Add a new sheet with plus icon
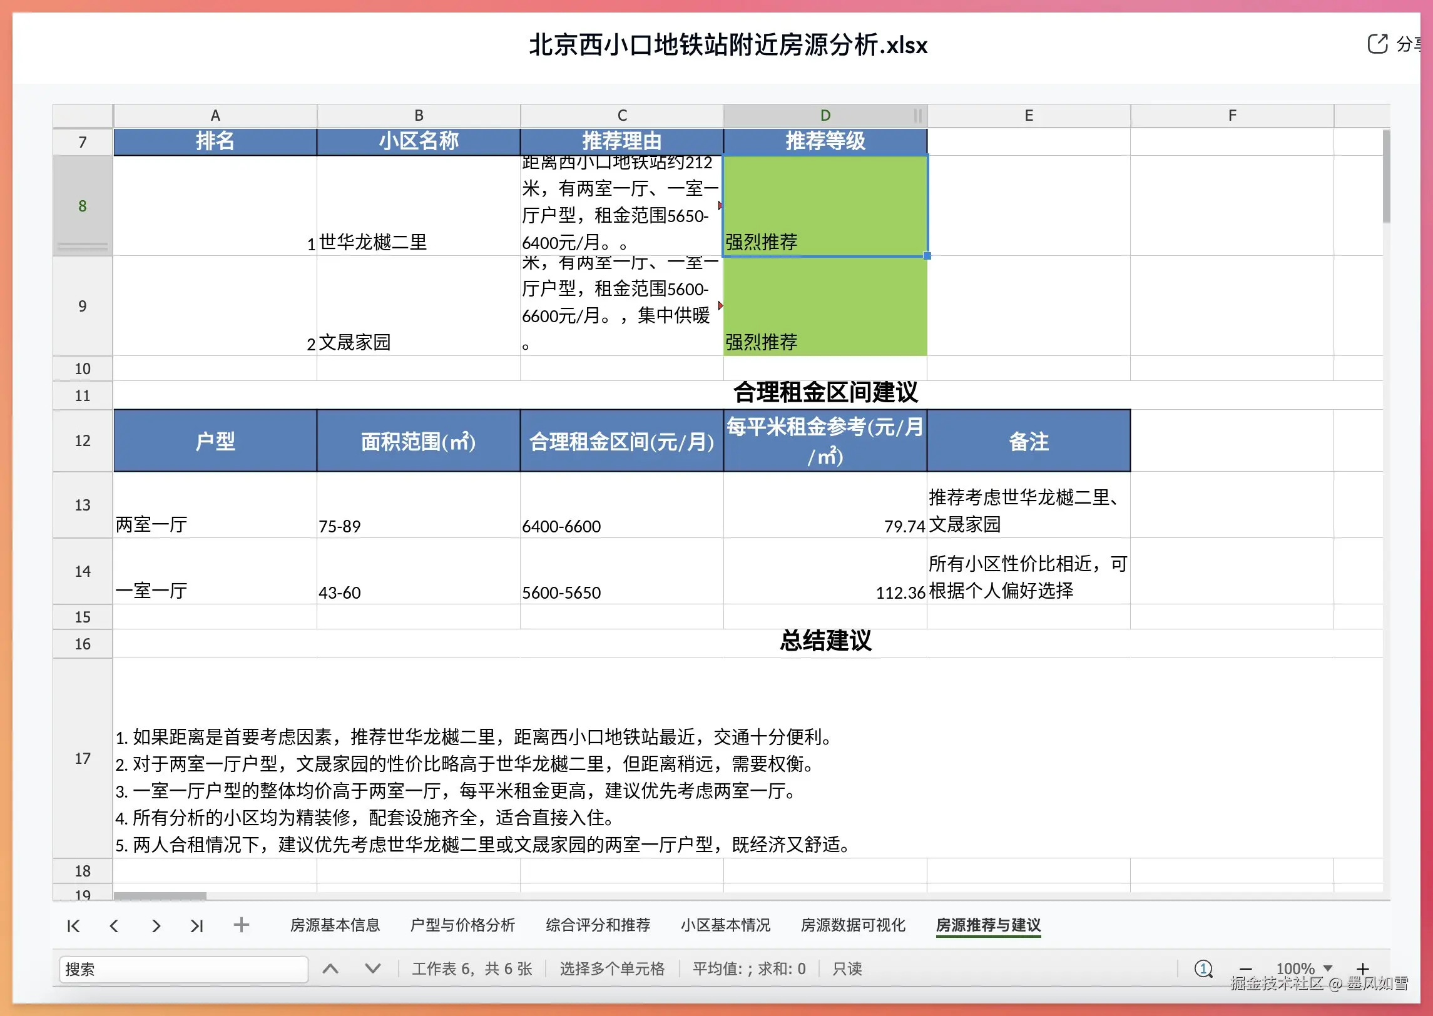The width and height of the screenshot is (1433, 1016). [x=241, y=925]
